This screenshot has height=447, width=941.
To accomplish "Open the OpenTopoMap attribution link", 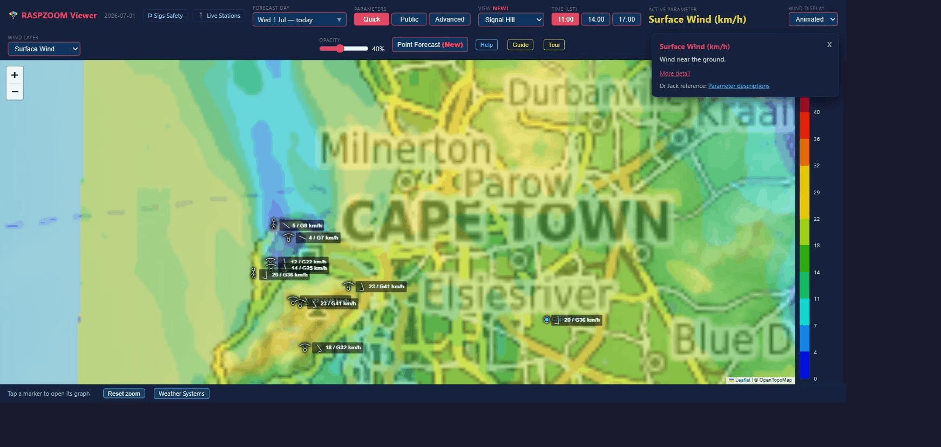I will pos(775,380).
